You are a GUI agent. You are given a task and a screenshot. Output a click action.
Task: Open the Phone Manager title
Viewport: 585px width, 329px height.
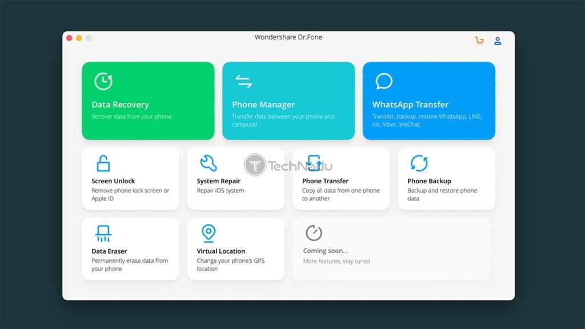[263, 105]
